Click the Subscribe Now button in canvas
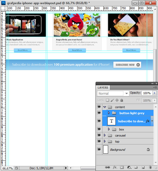This screenshot has width=158, height=171. pyautogui.click(x=127, y=65)
